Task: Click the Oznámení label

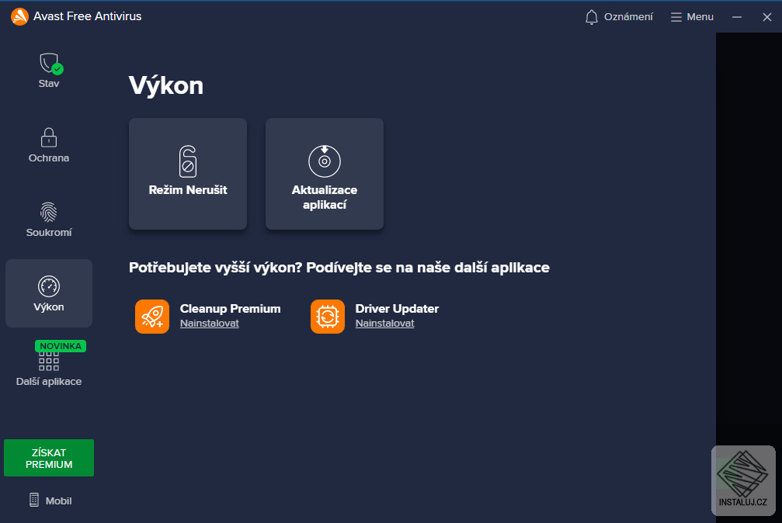Action: coord(628,17)
